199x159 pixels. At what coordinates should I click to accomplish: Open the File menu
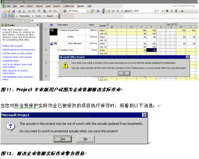tap(9, 6)
